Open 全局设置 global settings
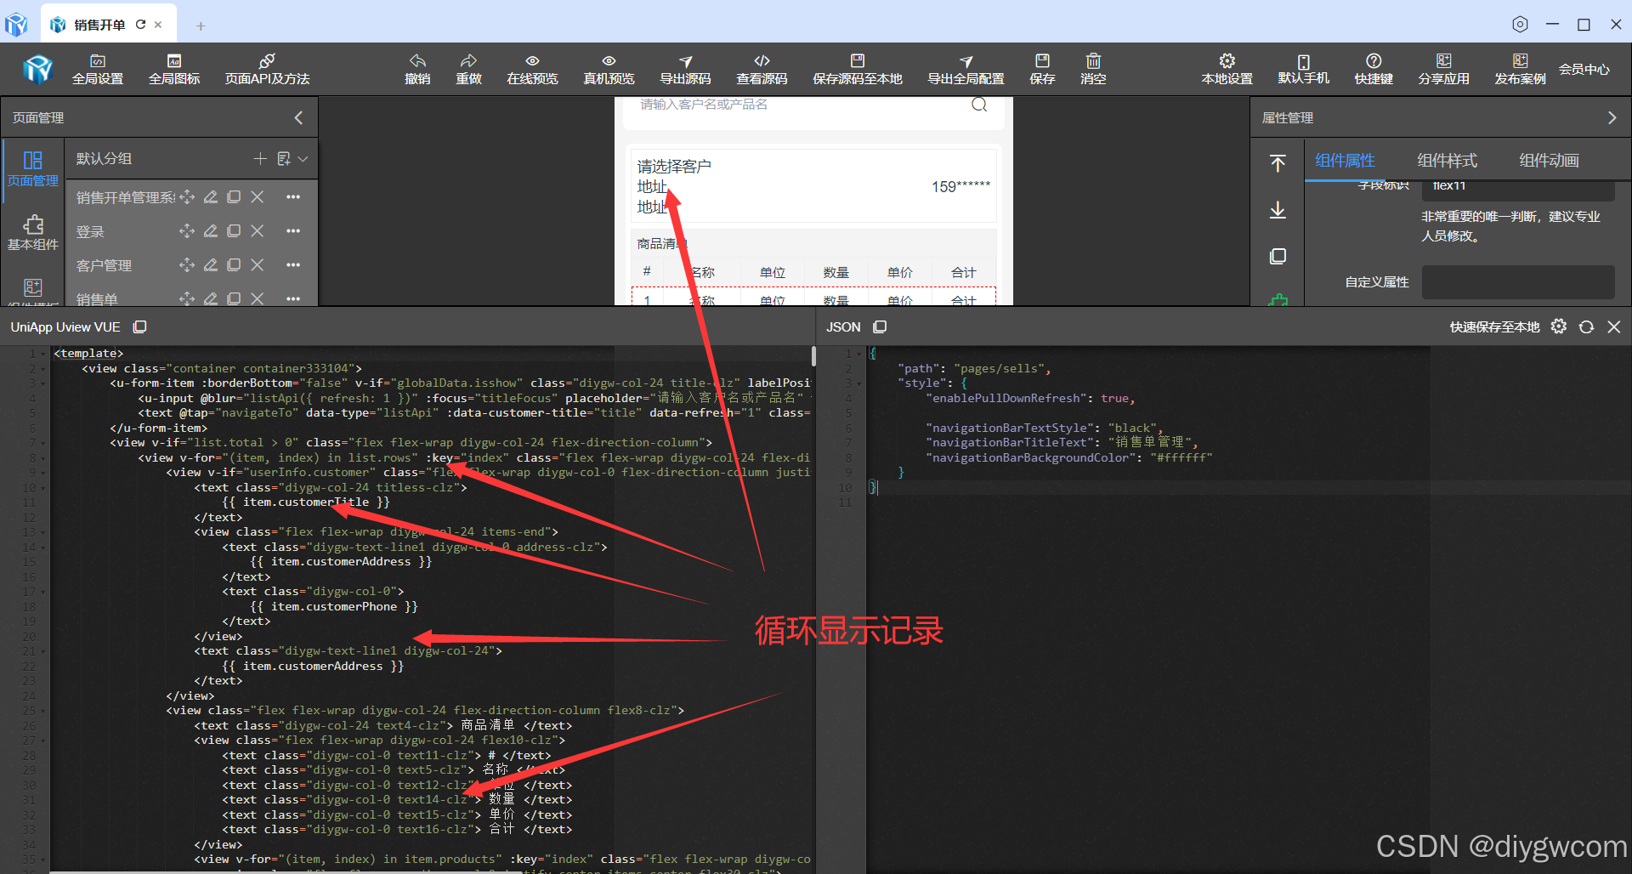Screen dimensions: 1632x874 pos(98,69)
